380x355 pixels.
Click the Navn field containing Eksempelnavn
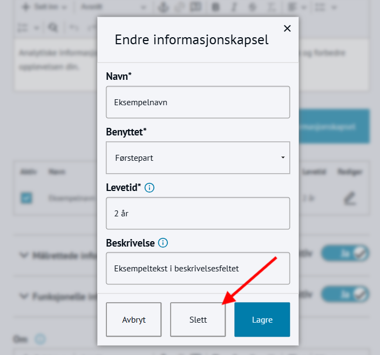coord(198,102)
